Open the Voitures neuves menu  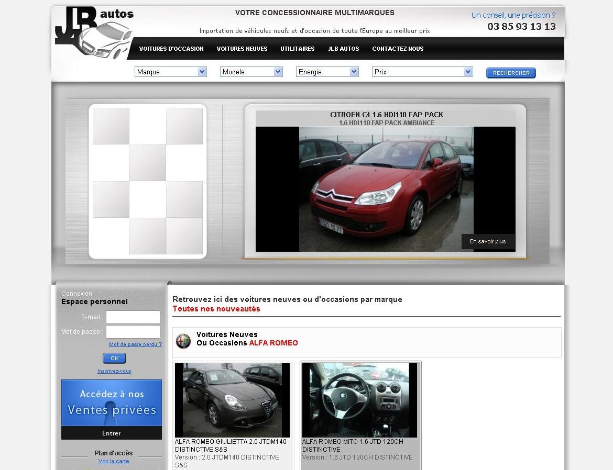(x=242, y=49)
